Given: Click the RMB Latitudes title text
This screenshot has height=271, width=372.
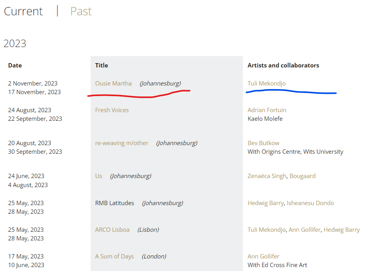Looking at the screenshot, I should coord(115,203).
